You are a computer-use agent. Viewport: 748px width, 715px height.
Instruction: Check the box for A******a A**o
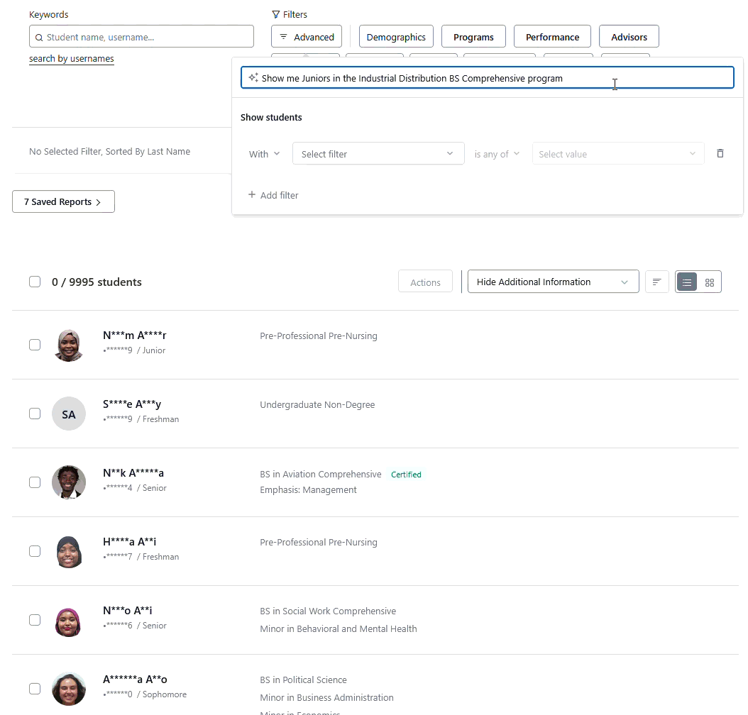click(35, 689)
